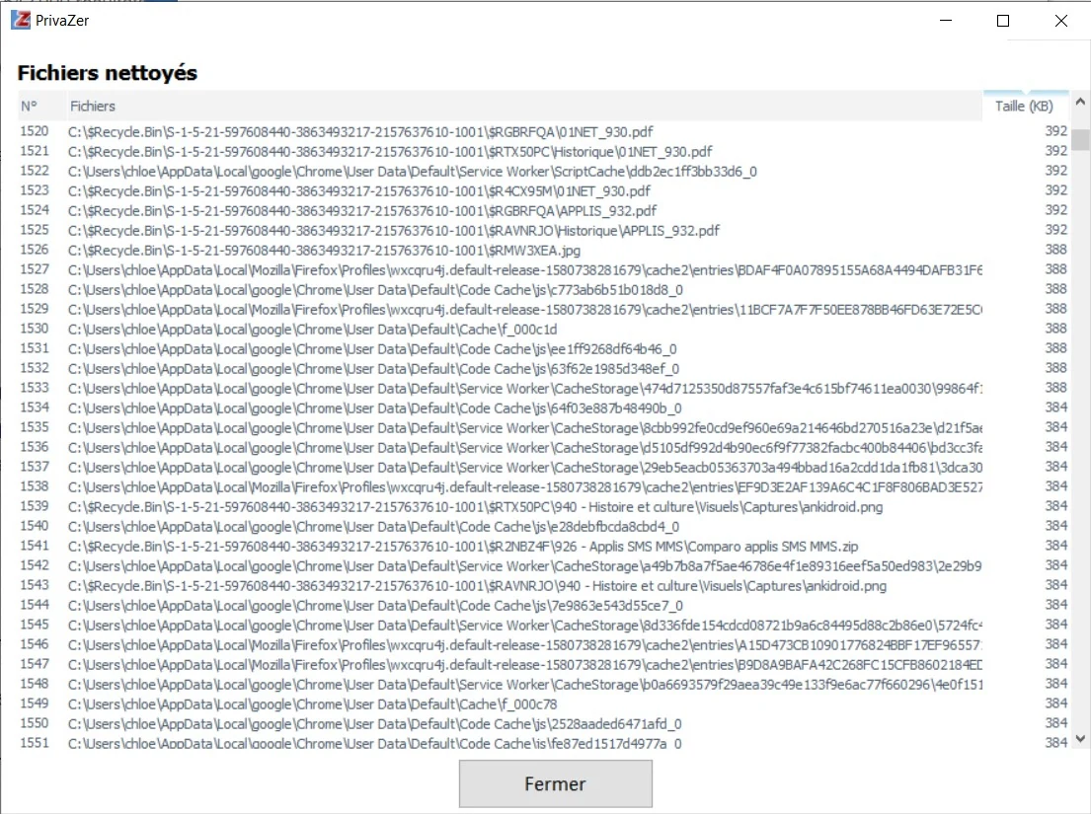Click the PrivaZer logo icon in title bar
1091x814 pixels.
click(x=21, y=20)
